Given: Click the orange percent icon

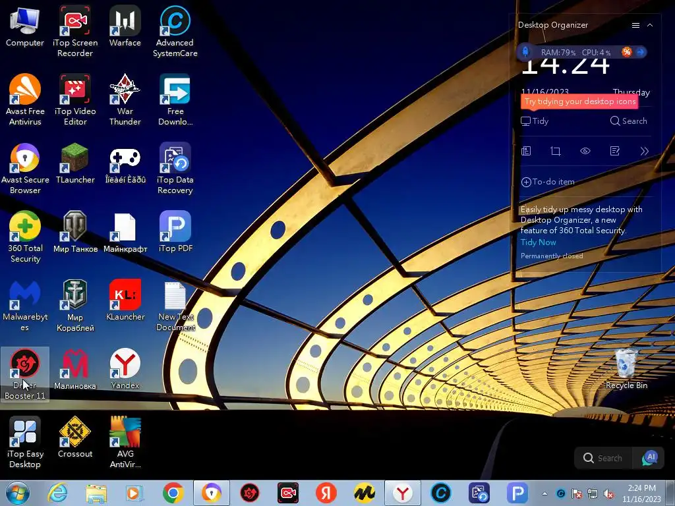Looking at the screenshot, I should (626, 52).
